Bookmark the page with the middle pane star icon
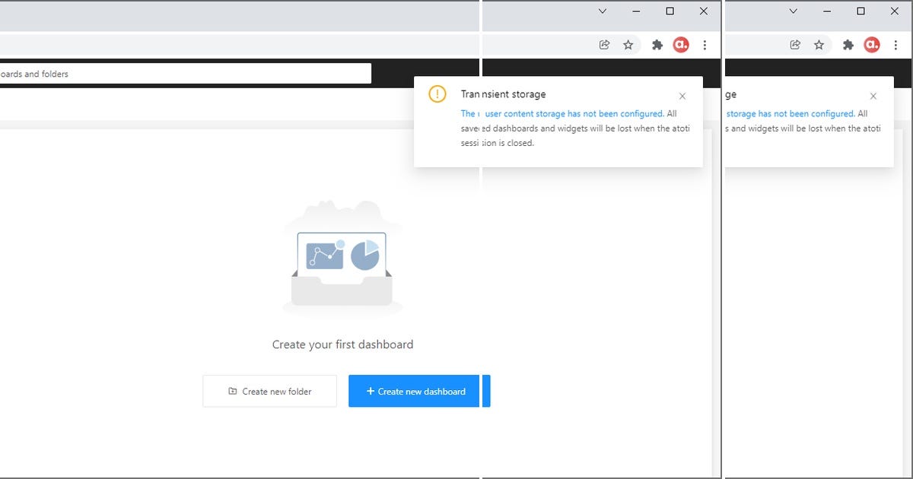The image size is (913, 479). coord(628,45)
